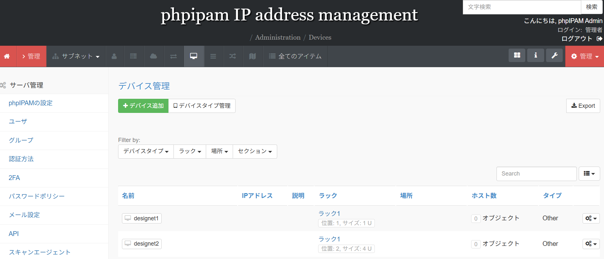Open the grid dashboard widgets icon
The height and width of the screenshot is (259, 604).
tap(517, 55)
